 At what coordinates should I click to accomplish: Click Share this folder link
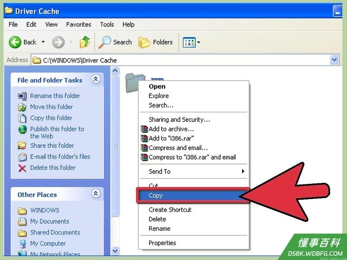click(x=52, y=146)
